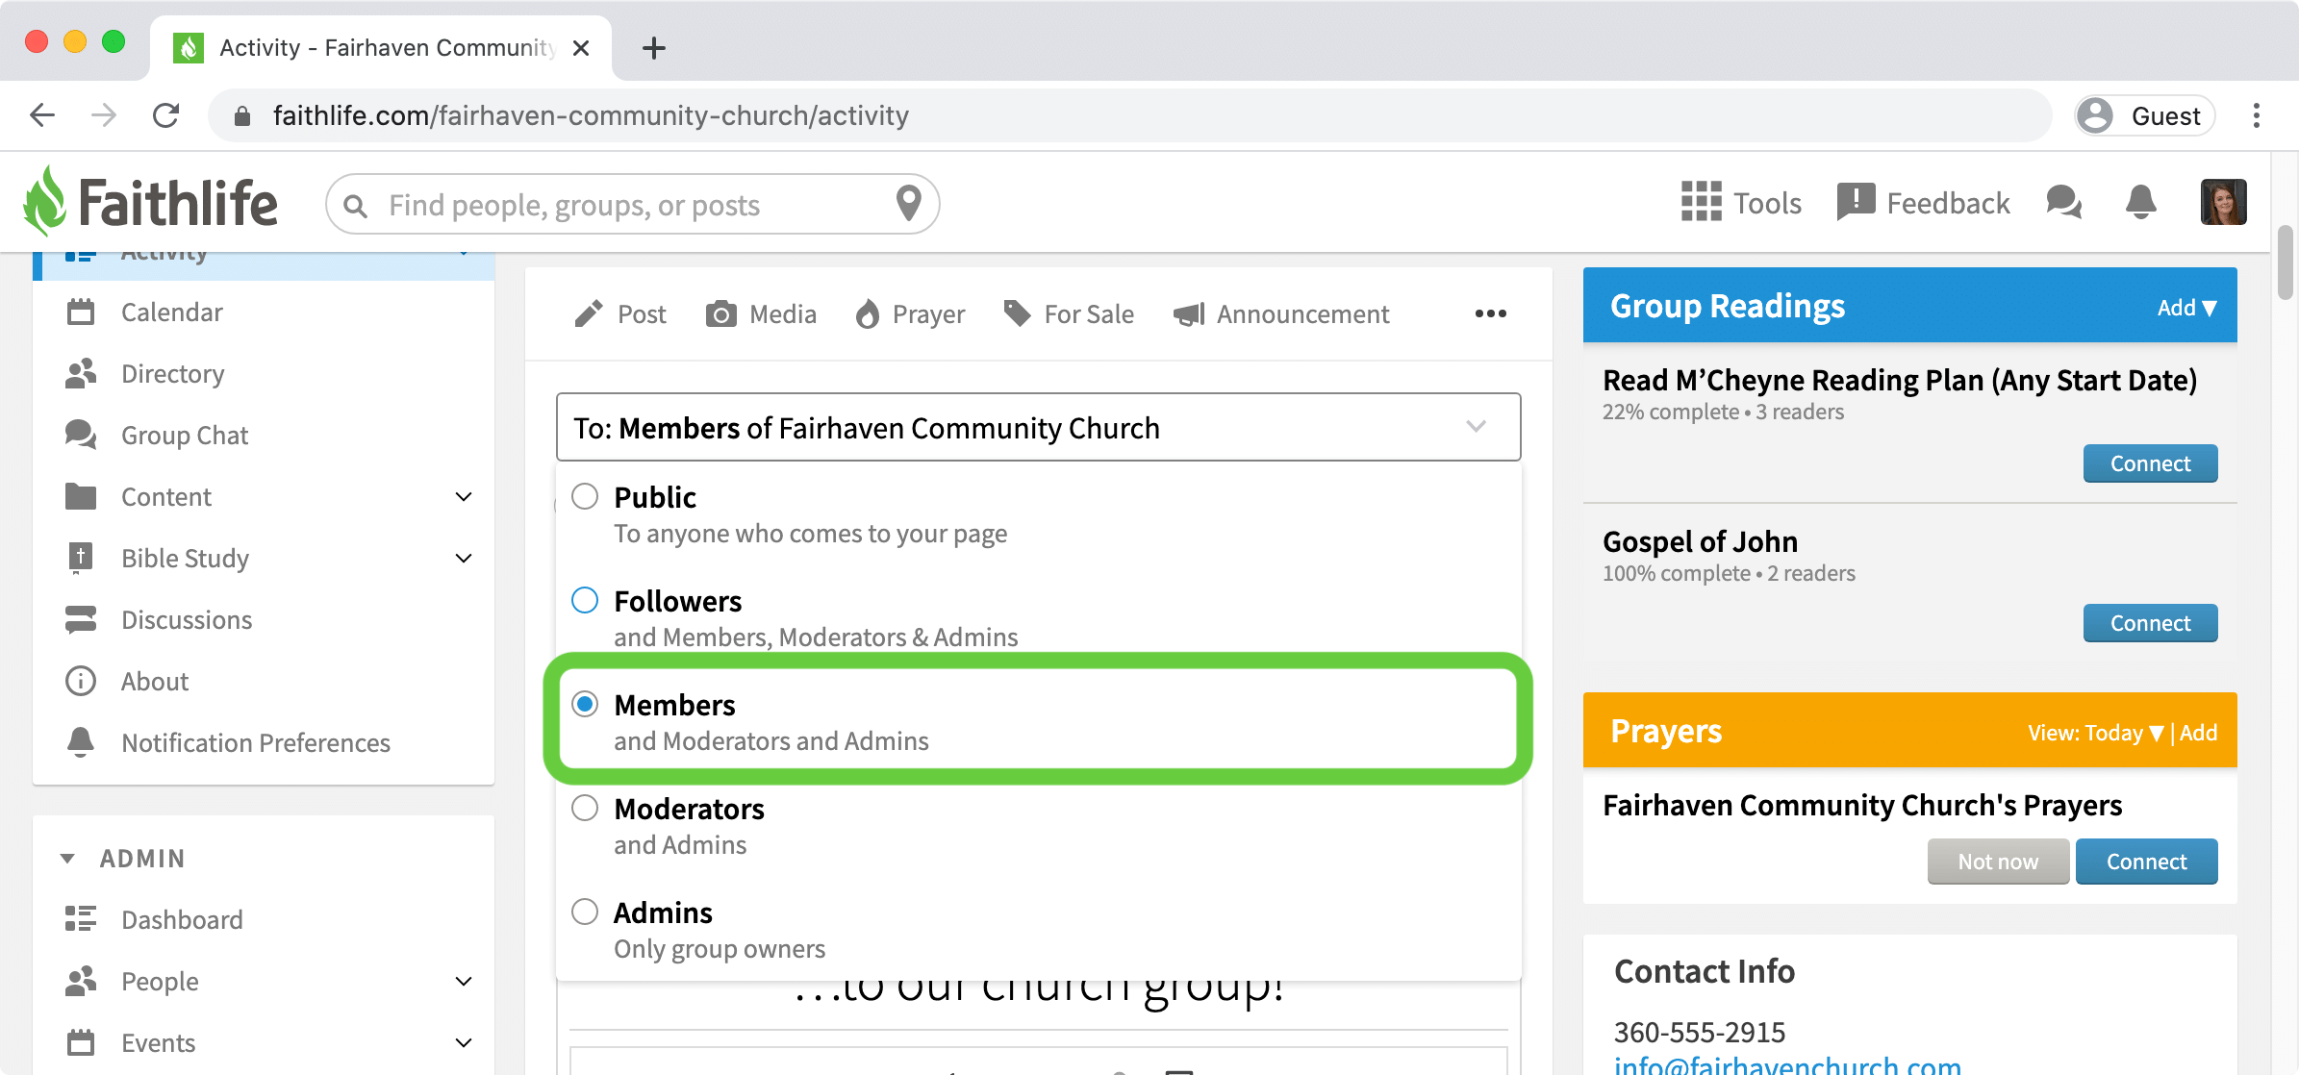The width and height of the screenshot is (2299, 1075).
Task: Expand the Bible Study sidebar chevron
Action: (464, 559)
